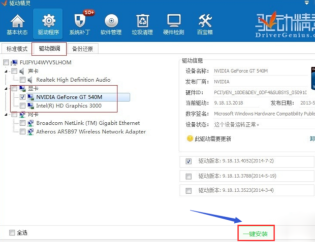
Task: Select NVIDIA GeForce GT 540M row
Action: (78, 97)
